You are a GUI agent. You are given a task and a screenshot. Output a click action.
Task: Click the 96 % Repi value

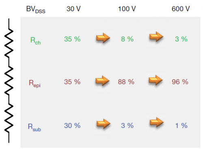(180, 82)
